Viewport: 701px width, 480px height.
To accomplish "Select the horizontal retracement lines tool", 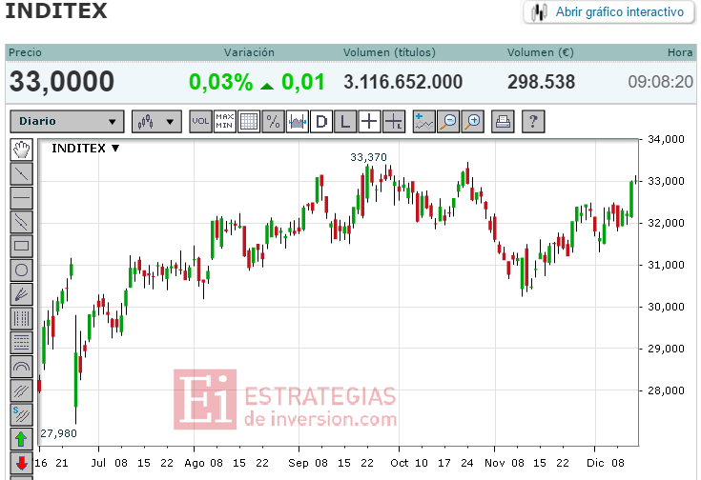I will point(21,343).
